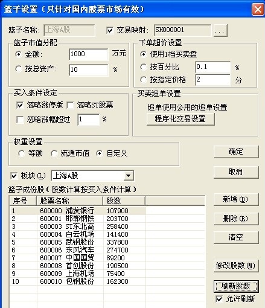This screenshot has width=265, height=308.
Task: Click share count 107900
Action: [117, 211]
